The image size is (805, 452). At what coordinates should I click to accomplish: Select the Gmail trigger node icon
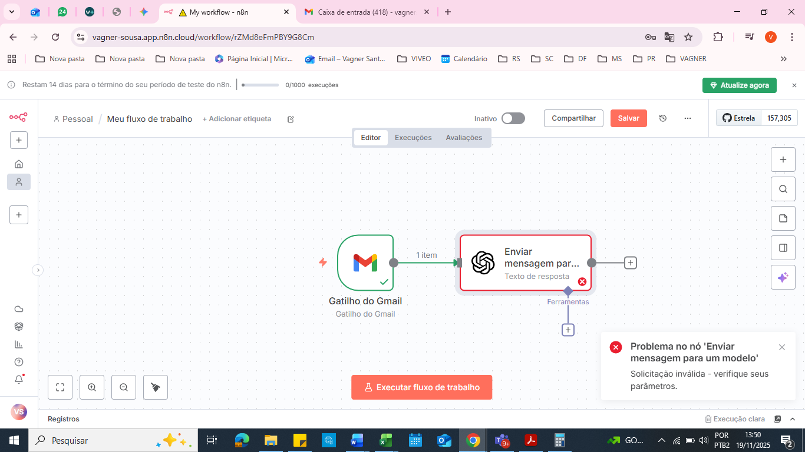tap(365, 262)
